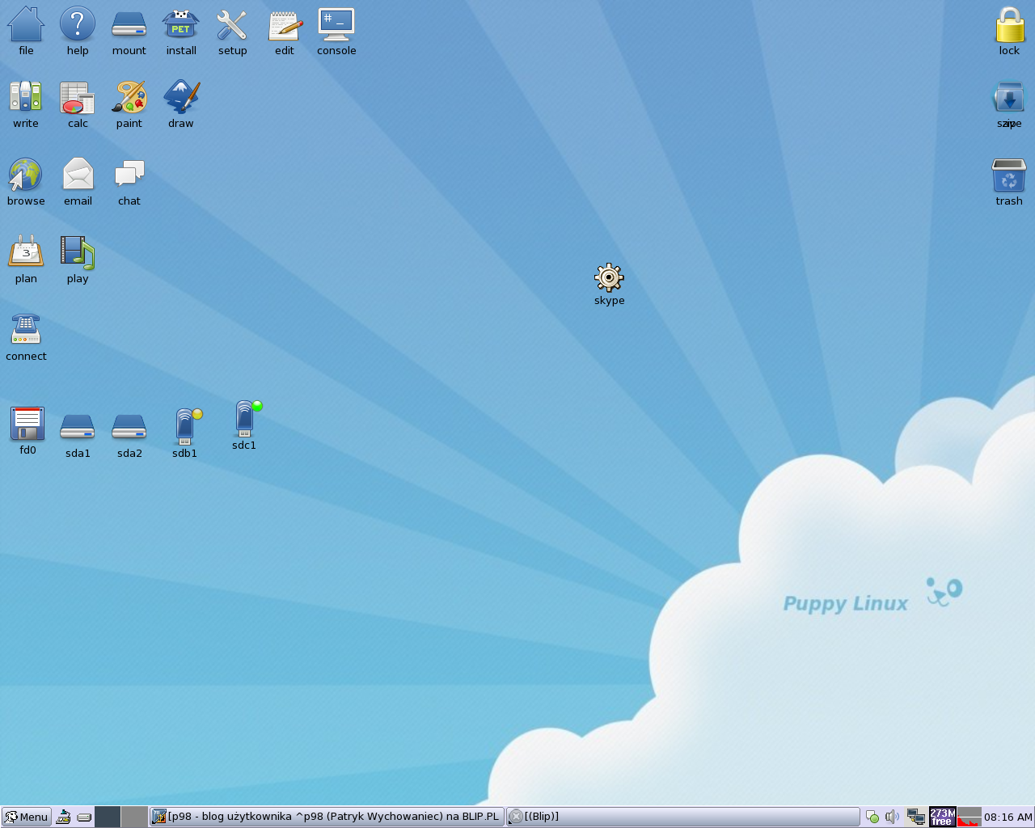The width and height of the screenshot is (1035, 828).
Task: Open the console terminal desktop icon
Action: click(336, 26)
